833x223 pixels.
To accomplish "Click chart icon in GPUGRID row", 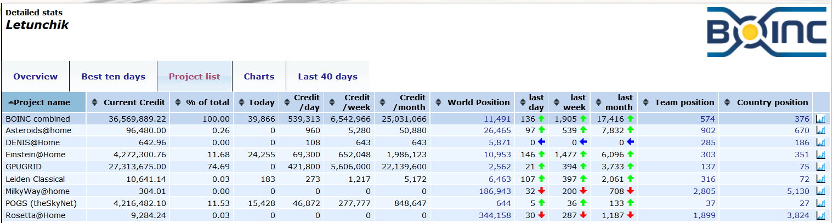I will (x=820, y=167).
